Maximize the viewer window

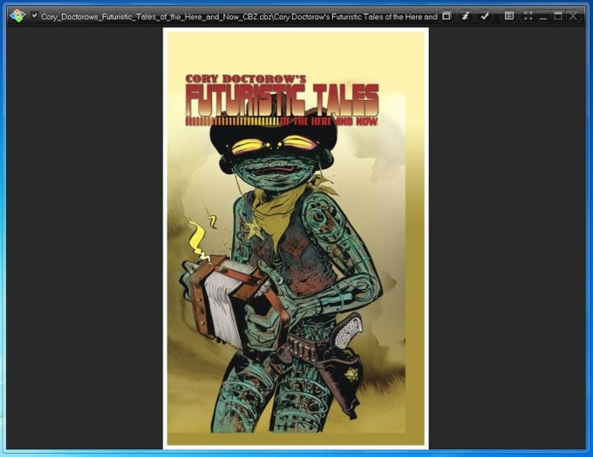(558, 16)
